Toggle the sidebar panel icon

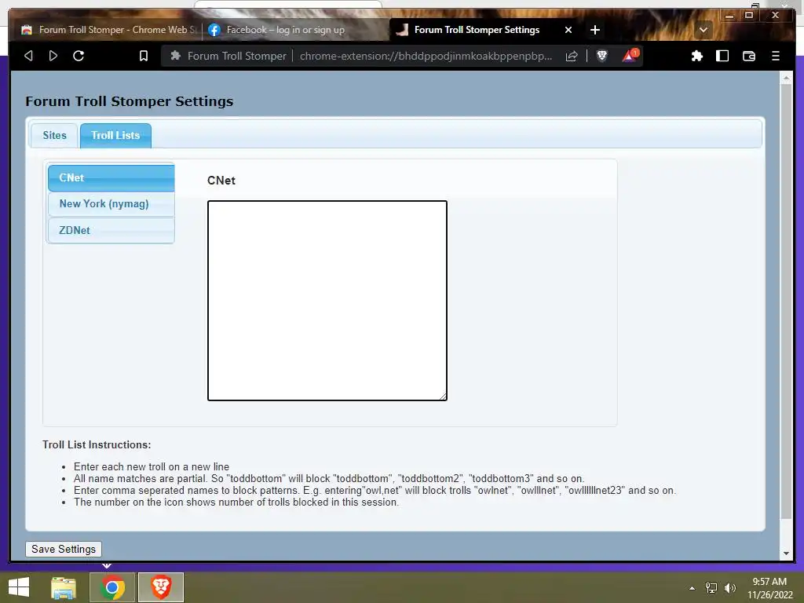tap(722, 56)
